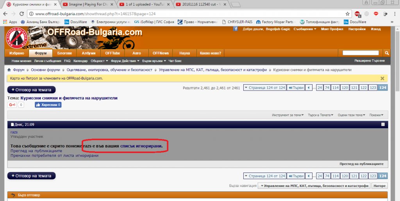Open the Adblock Plus extension icon
The image size is (400, 201).
pos(357,14)
